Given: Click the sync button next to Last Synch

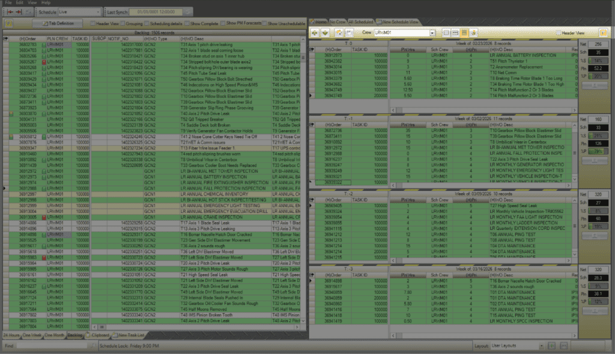Looking at the screenshot, I should pos(187,12).
